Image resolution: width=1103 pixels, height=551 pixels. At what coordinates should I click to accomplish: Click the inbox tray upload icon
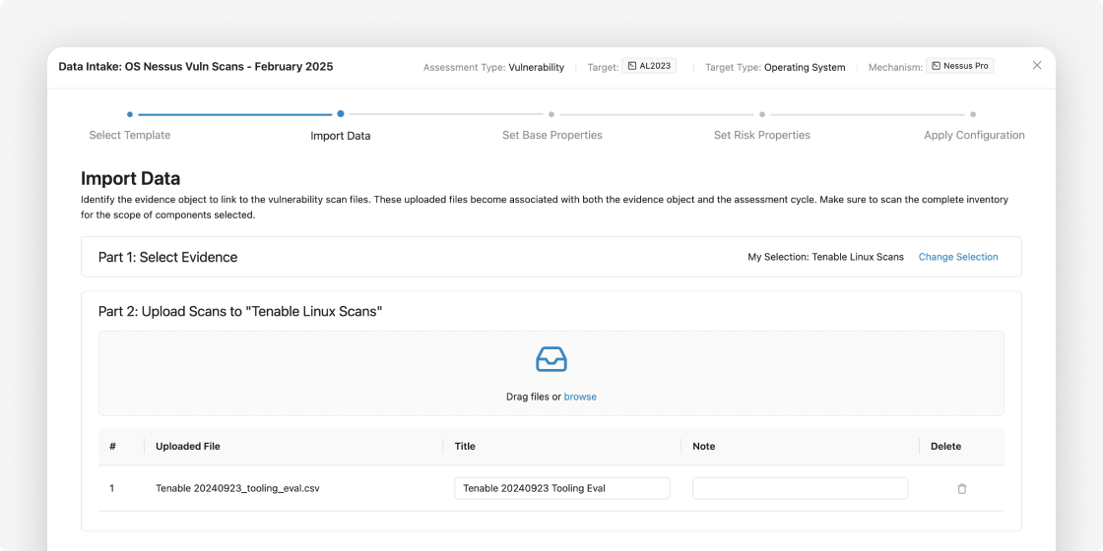point(551,359)
